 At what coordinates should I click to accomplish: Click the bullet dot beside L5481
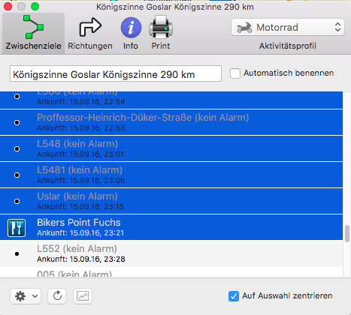[x=17, y=175]
